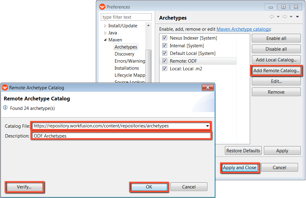Click the Edit... button

276,81
